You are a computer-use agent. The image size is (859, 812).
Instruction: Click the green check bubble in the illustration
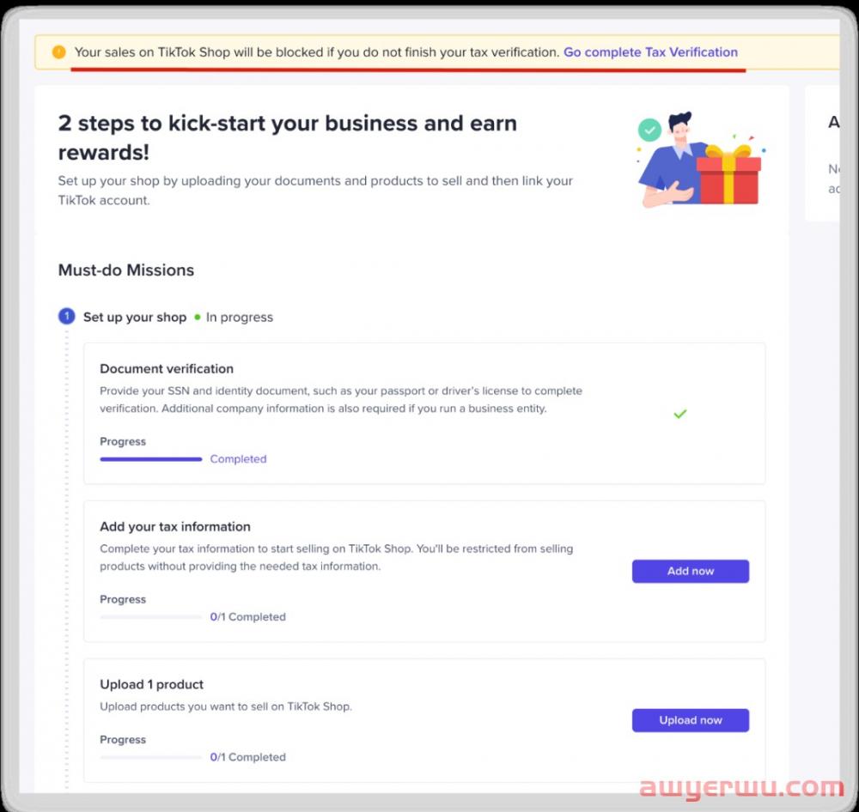650,130
